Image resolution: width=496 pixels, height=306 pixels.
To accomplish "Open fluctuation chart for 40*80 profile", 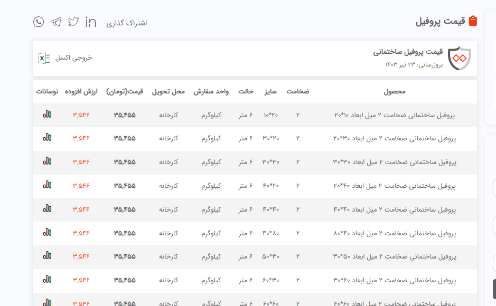I will click(48, 233).
